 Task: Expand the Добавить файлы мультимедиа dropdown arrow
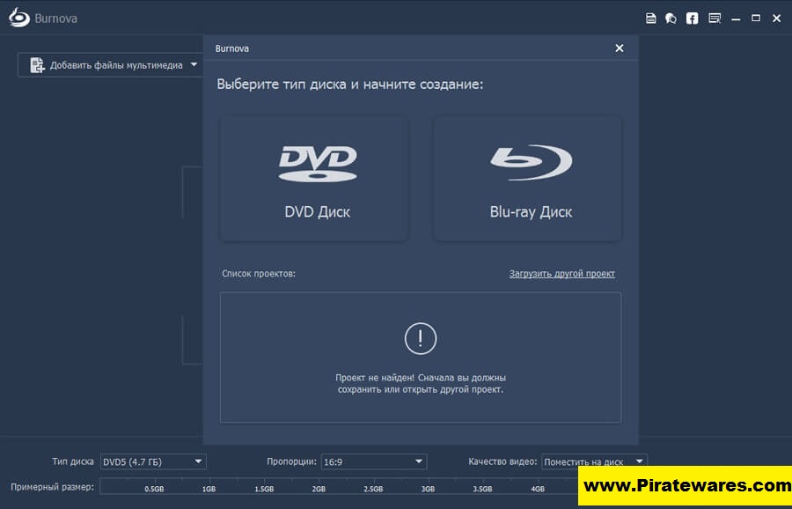pyautogui.click(x=194, y=65)
